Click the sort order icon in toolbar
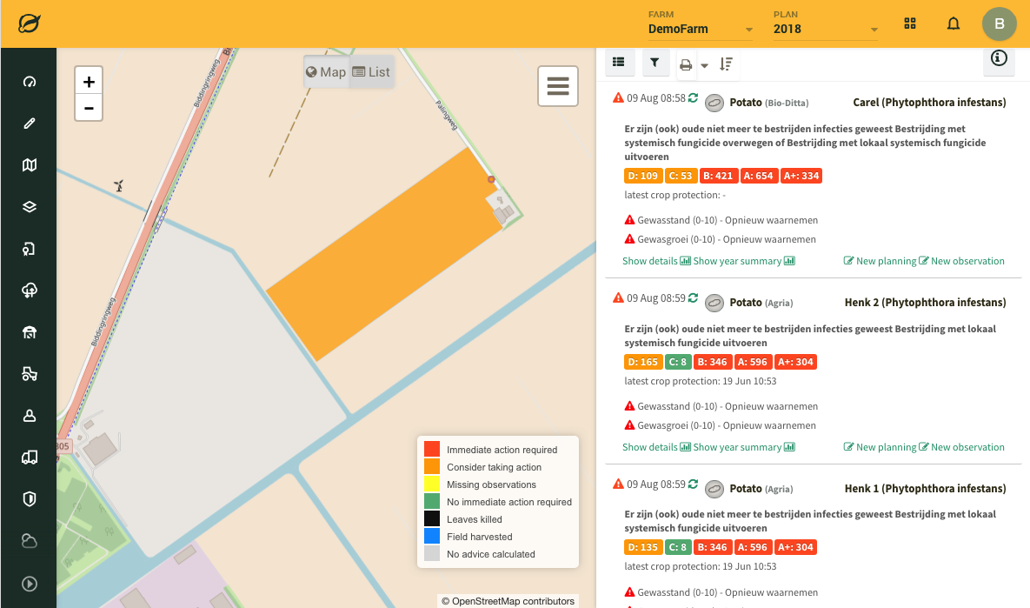1030x608 pixels. (x=727, y=64)
